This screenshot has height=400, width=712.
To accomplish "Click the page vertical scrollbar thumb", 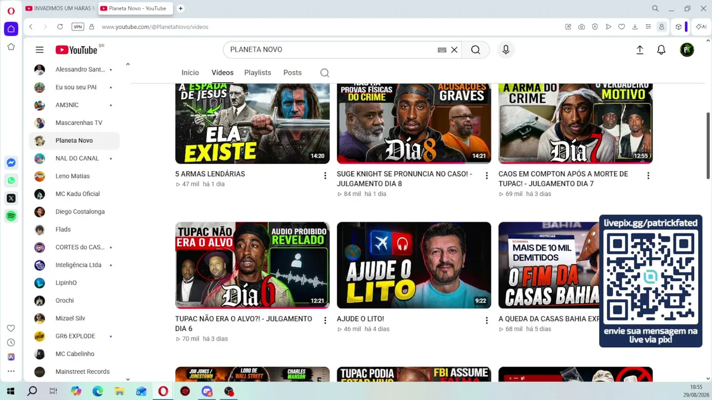I will 708,146.
